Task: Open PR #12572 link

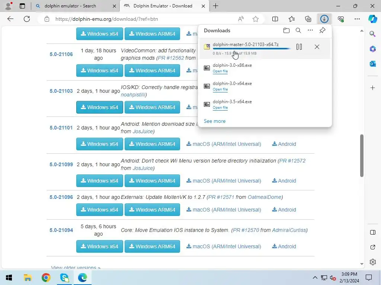Action: 292,161
